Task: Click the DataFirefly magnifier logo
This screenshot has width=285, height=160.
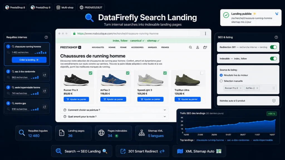Action: pyautogui.click(x=89, y=18)
